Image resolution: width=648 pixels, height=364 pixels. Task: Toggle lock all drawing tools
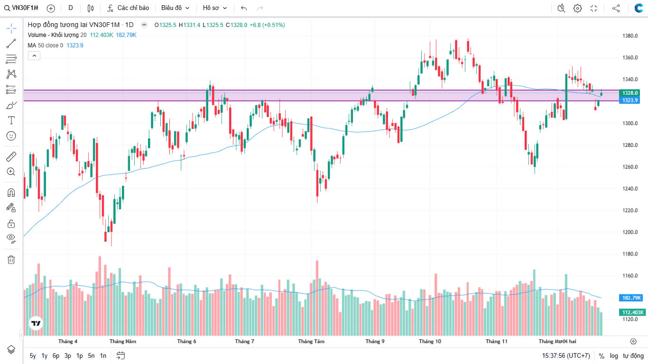pos(11,223)
